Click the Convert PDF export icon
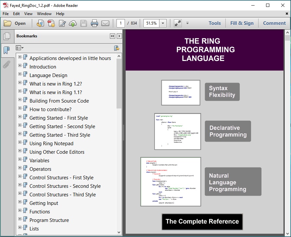This screenshot has width=291, height=237. [x=40, y=23]
